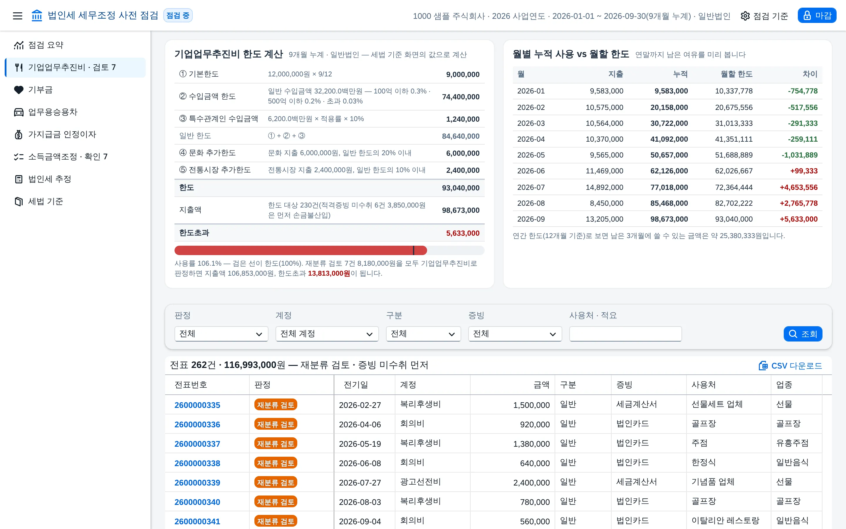Click the money bag icon for 가지급금 인정이자
This screenshot has width=846, height=529.
(19, 135)
